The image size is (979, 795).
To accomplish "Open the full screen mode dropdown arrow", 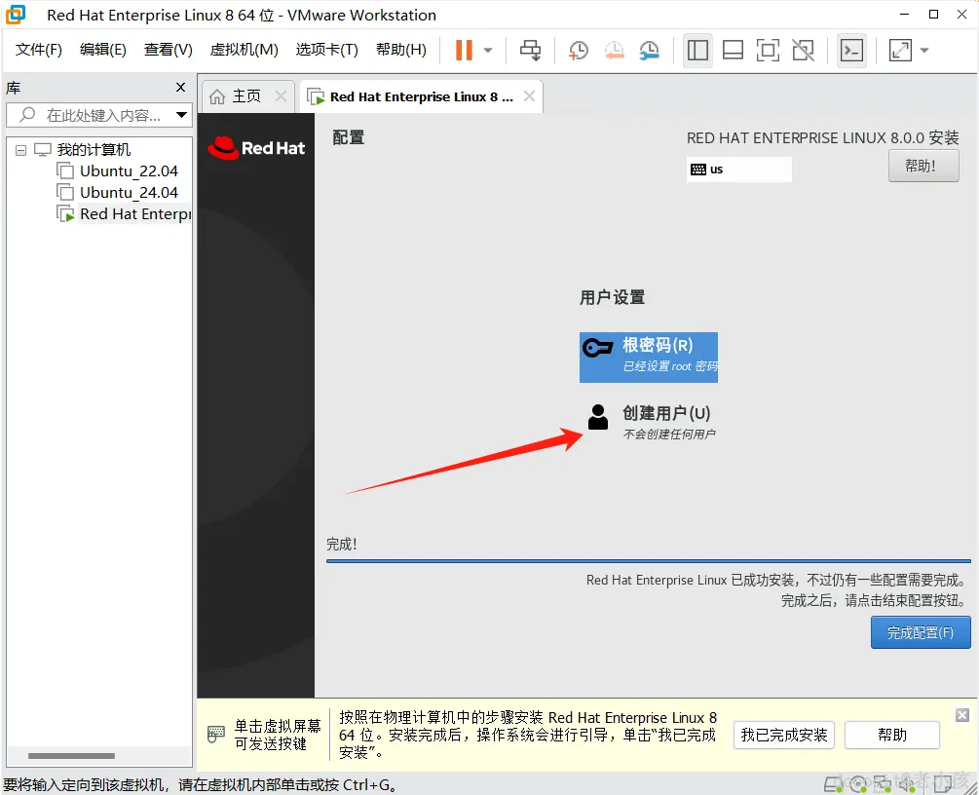I will (923, 50).
